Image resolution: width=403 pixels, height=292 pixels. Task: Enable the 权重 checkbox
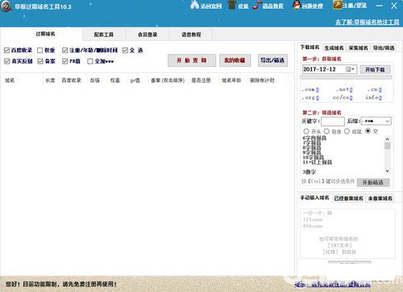(x=40, y=50)
